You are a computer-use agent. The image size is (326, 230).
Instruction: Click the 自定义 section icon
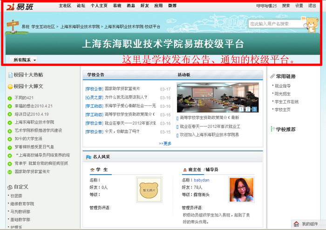[x=10, y=187]
